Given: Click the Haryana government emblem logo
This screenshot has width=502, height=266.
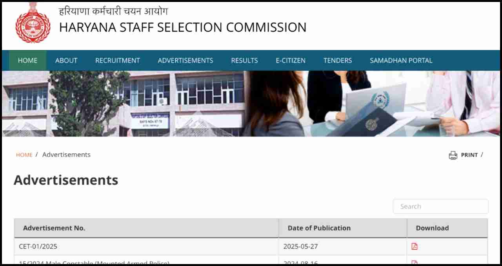Looking at the screenshot, I should (33, 23).
